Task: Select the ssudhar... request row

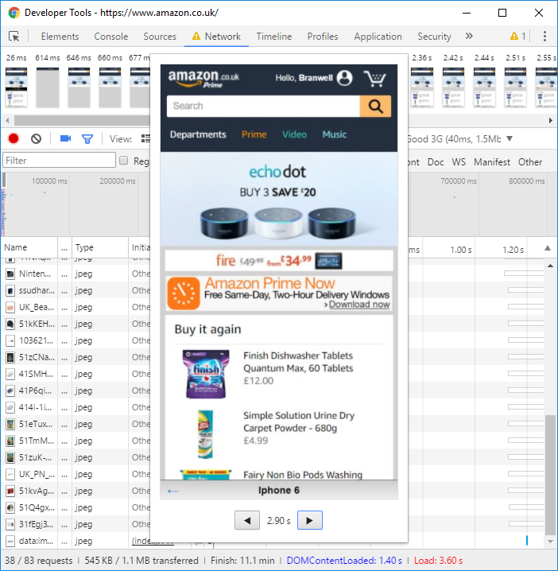Action: coord(76,290)
